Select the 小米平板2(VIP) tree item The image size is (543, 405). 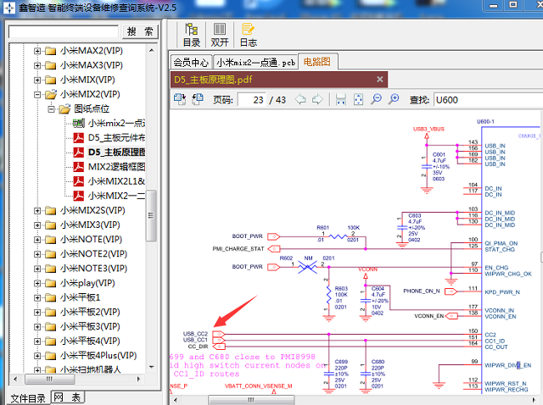[90, 312]
